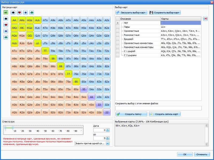Click the до value field
The height and width of the screenshot is (160, 214).
[x=100, y=138]
